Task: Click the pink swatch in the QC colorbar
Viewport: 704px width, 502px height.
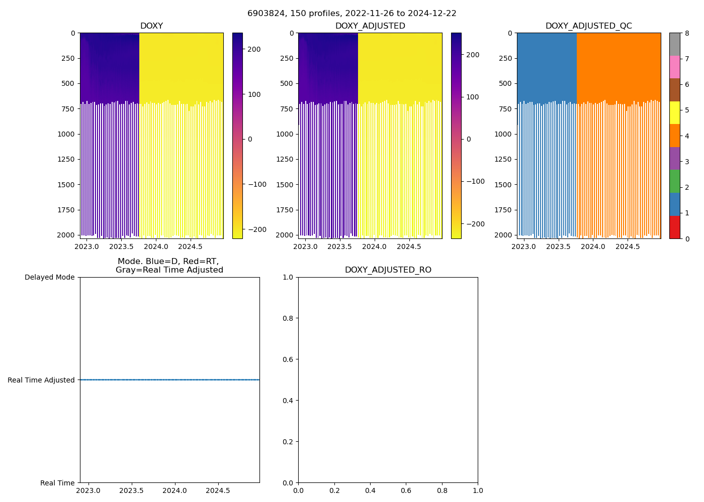Action: tap(674, 67)
